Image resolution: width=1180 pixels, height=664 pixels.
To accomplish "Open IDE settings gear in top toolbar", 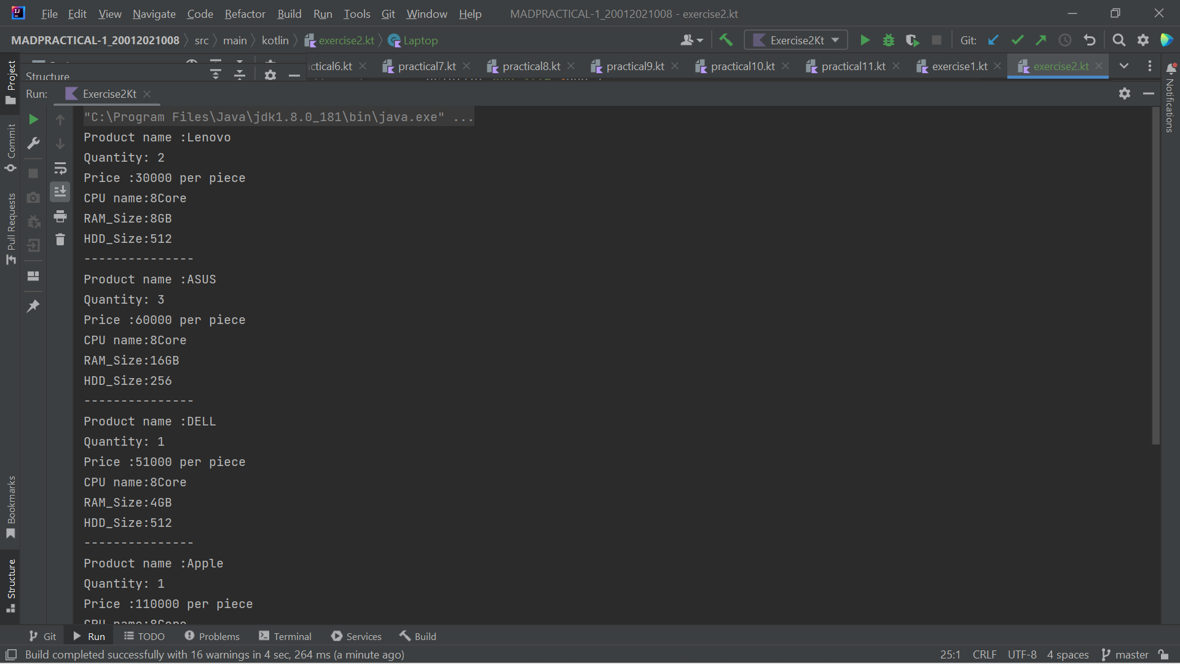I will (x=1143, y=41).
